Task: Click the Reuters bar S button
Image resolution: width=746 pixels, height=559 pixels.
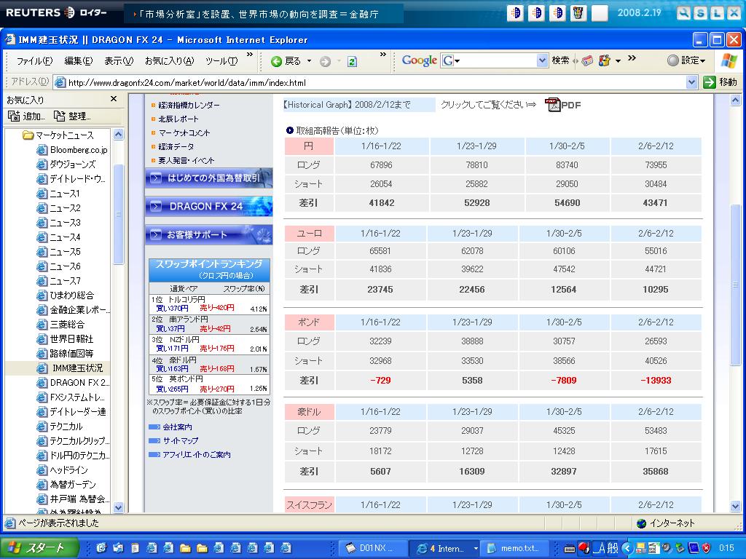Action: (700, 13)
